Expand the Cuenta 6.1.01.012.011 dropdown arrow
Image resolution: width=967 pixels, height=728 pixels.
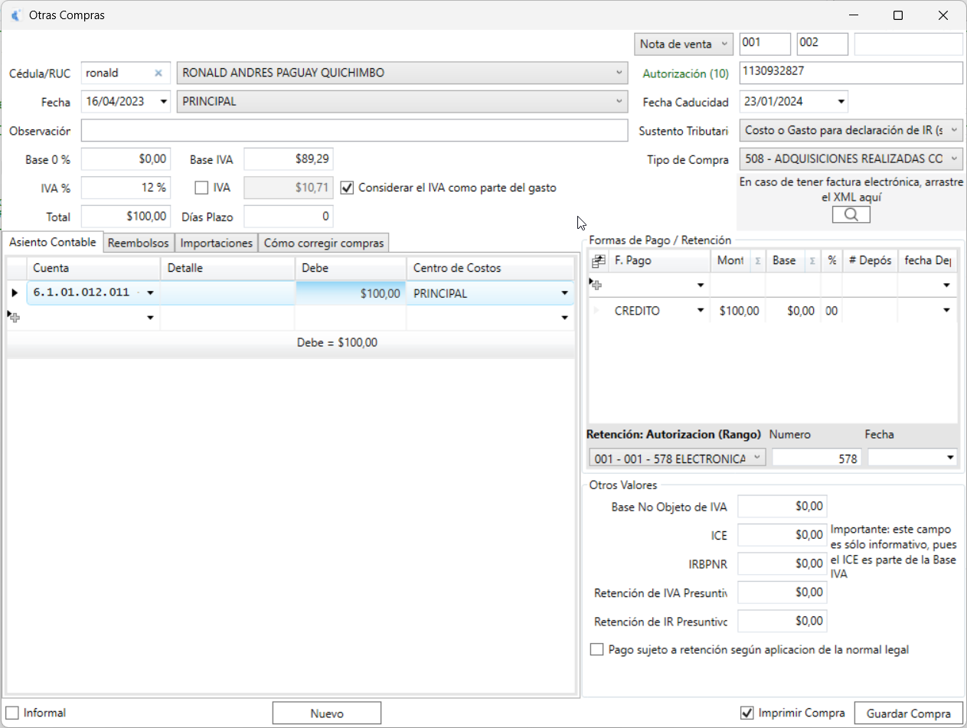pyautogui.click(x=150, y=293)
